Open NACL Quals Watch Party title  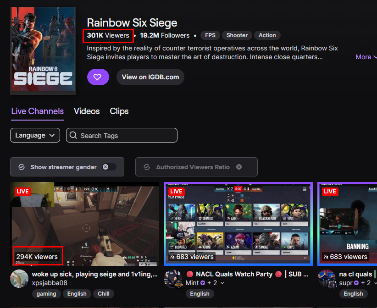247,274
